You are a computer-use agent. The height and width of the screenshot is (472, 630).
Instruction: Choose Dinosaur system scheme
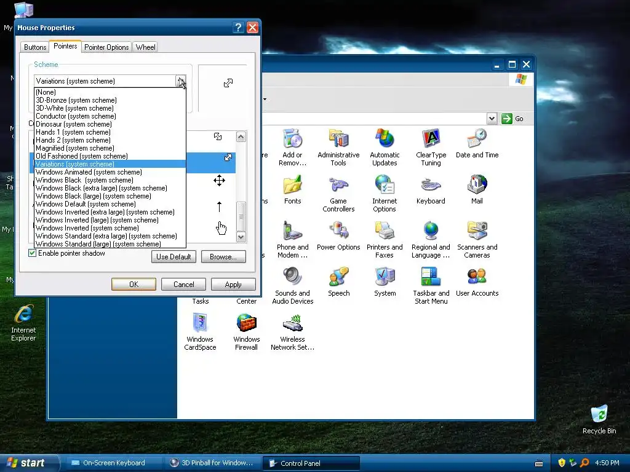[x=110, y=124]
